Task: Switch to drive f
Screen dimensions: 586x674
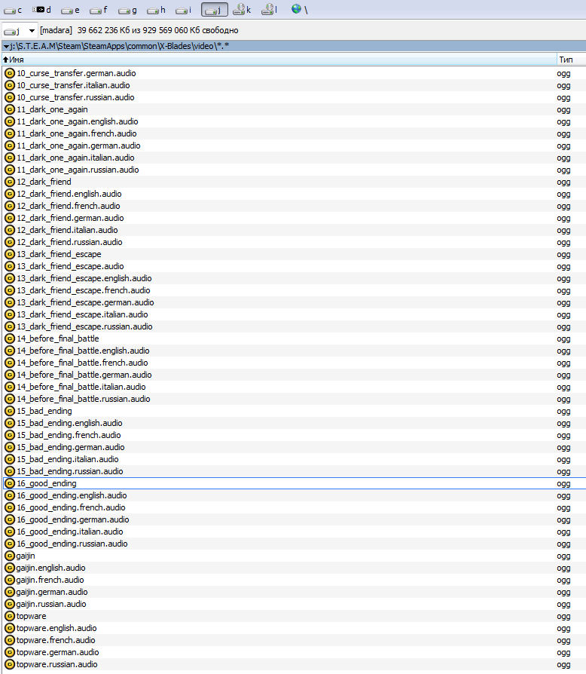Action: coord(99,10)
